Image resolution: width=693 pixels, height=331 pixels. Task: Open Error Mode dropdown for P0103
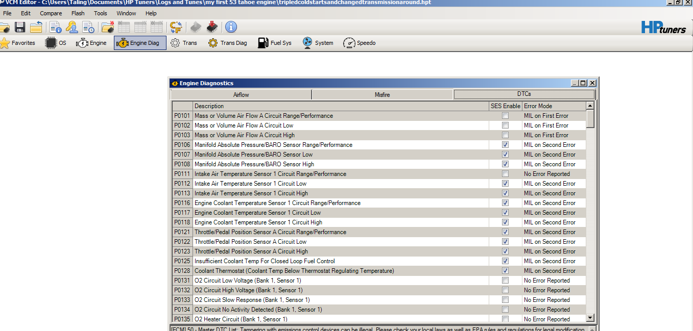pos(554,135)
